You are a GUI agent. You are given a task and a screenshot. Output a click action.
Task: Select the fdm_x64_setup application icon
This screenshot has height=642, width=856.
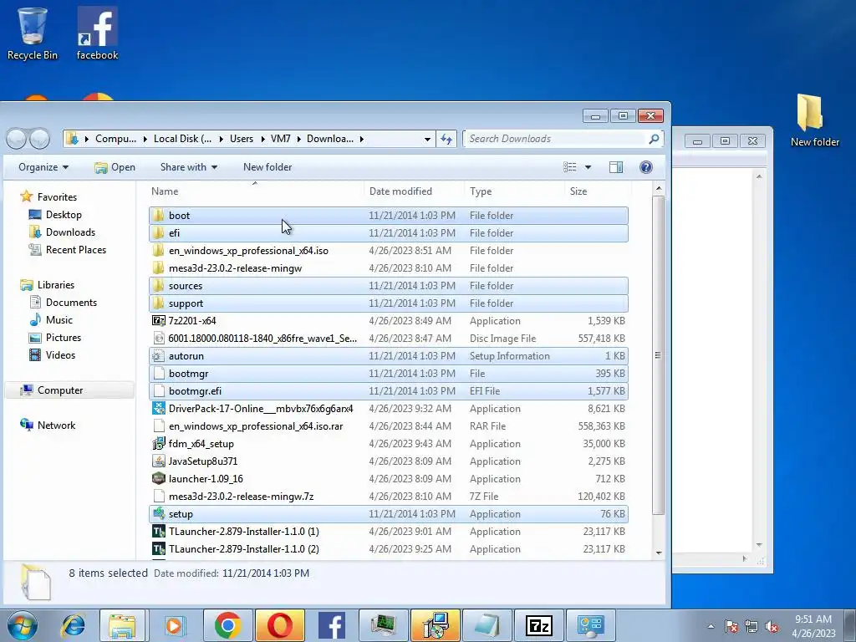(158, 443)
